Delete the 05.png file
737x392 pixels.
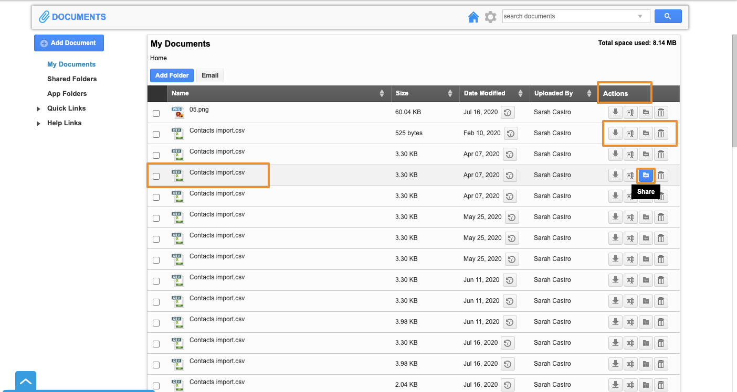[661, 112]
